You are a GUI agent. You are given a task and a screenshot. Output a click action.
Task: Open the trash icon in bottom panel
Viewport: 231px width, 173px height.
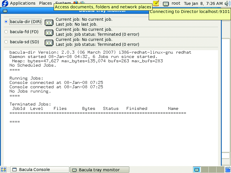[x=228, y=170]
